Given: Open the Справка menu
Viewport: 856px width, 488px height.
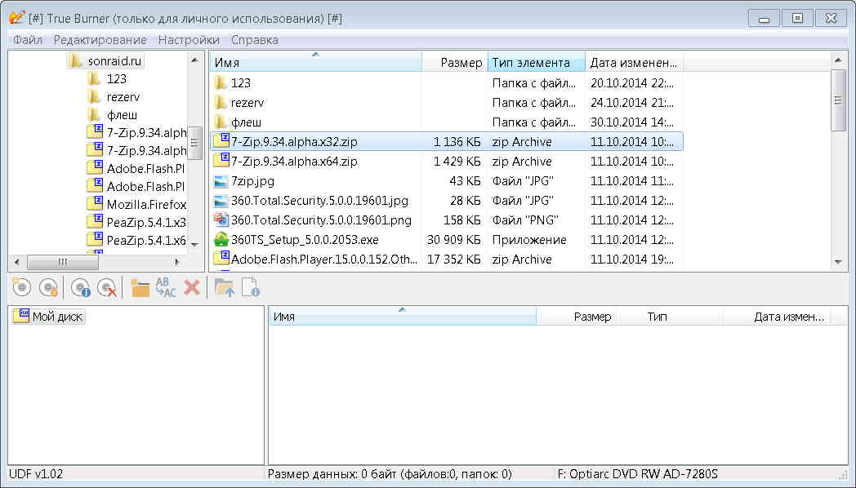Looking at the screenshot, I should click(x=254, y=40).
